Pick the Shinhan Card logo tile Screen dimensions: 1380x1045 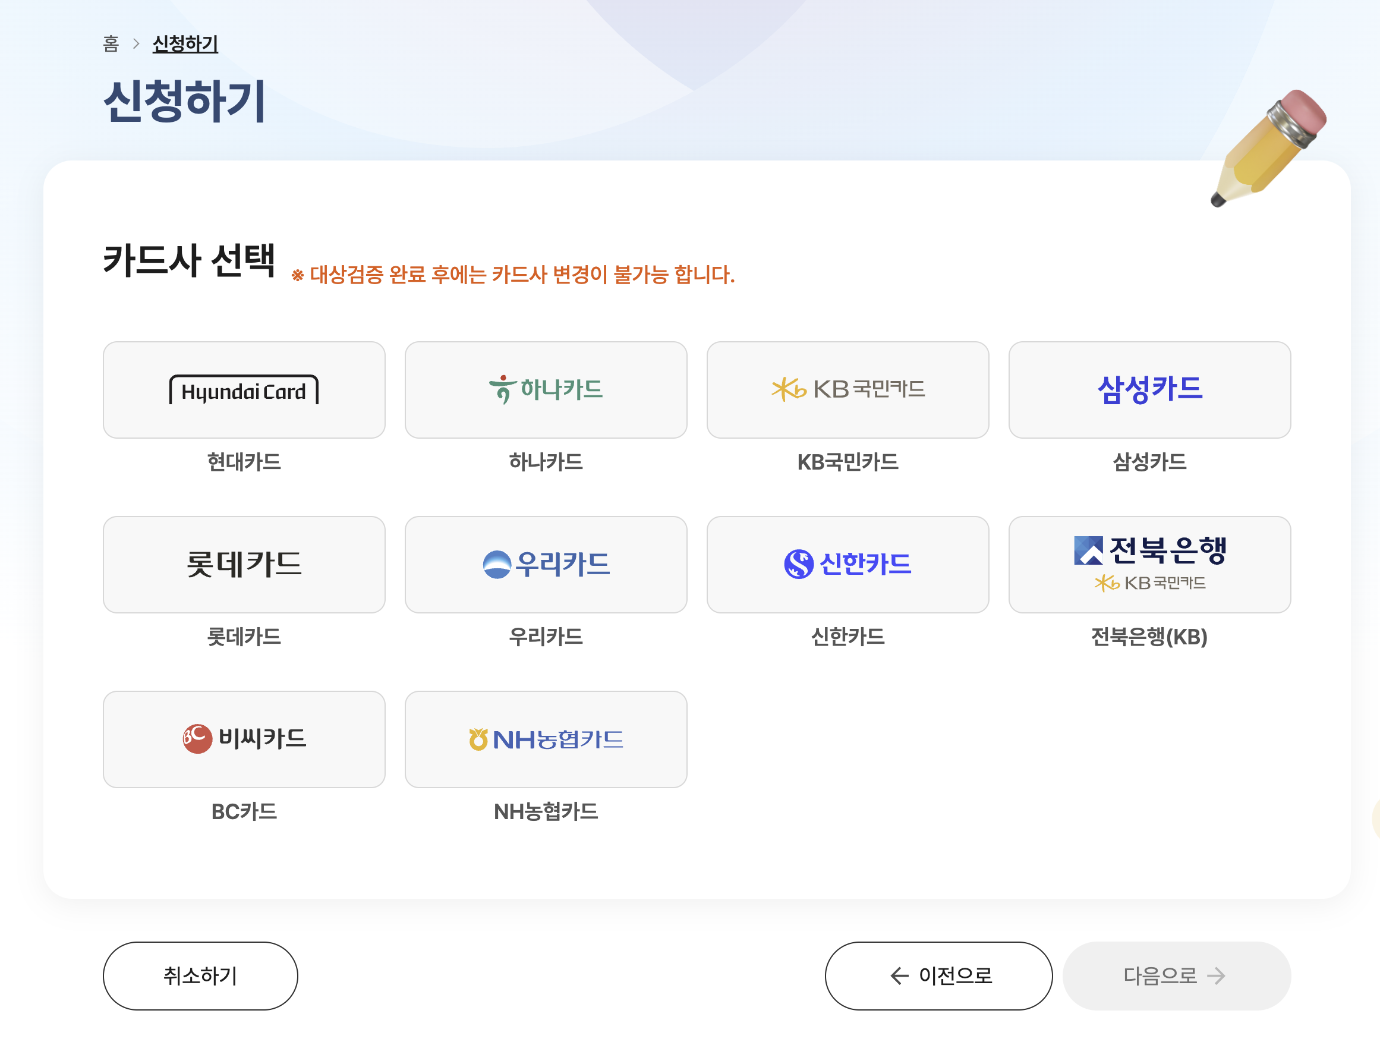click(x=848, y=565)
